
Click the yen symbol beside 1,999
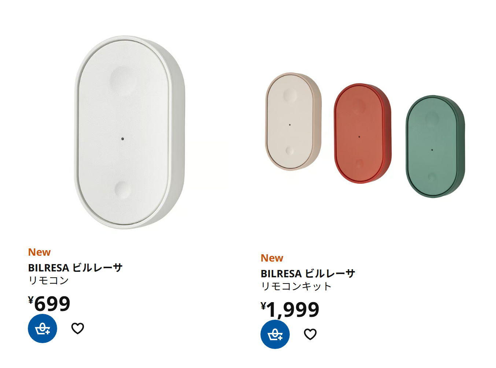[x=263, y=306]
